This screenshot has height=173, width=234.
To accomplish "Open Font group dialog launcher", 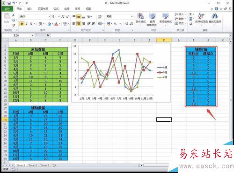I will pos(69,30).
